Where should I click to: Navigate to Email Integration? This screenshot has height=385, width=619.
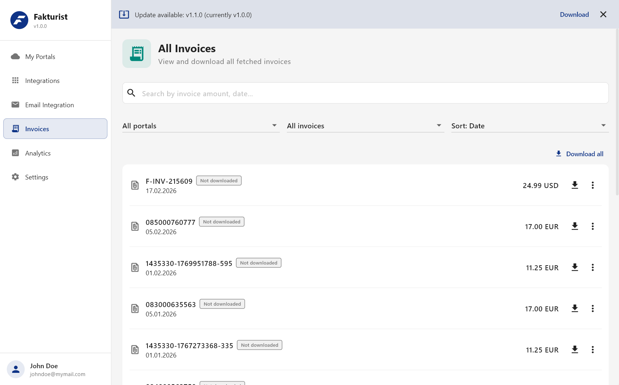click(x=49, y=105)
